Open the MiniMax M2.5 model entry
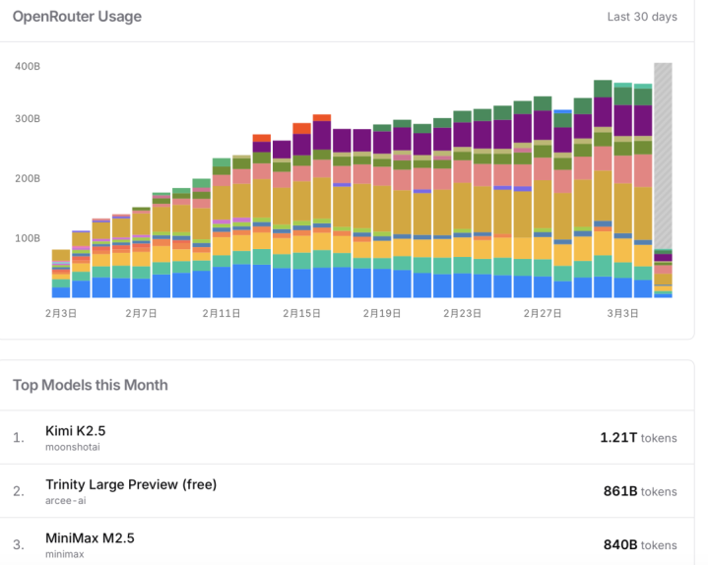The height and width of the screenshot is (565, 708). click(90, 537)
